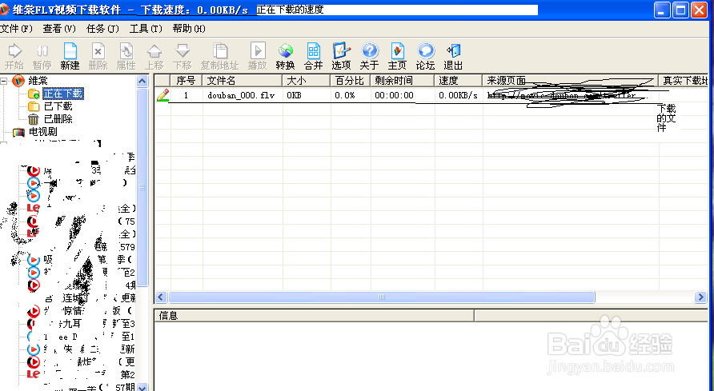Open the 文件(F) menu
This screenshot has height=391, width=714.
(16, 29)
